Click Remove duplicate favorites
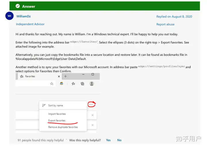The height and width of the screenshot is (146, 207). point(63,127)
